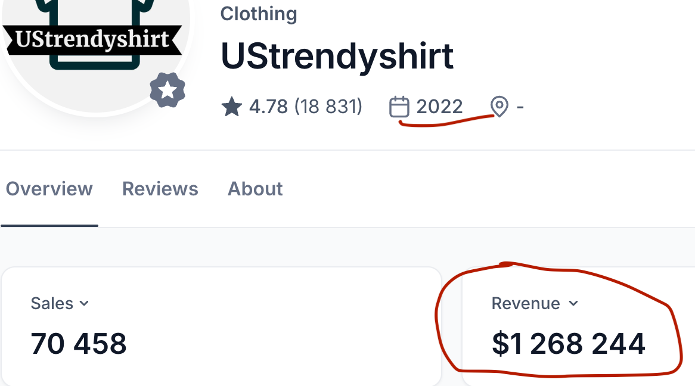Screen dimensions: 695x386
Task: Expand the Sales chevron dropdown
Action: 84,303
